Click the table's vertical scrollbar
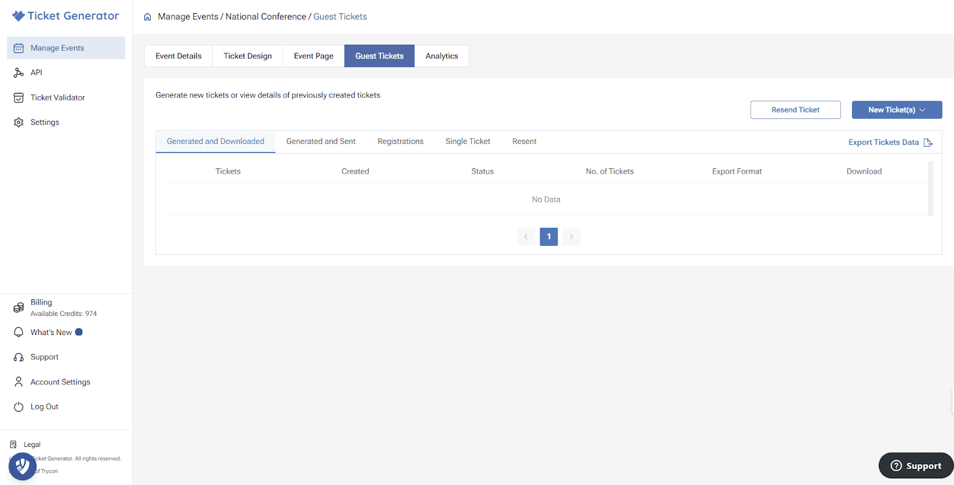Viewport: 954px width, 485px height. tap(931, 189)
